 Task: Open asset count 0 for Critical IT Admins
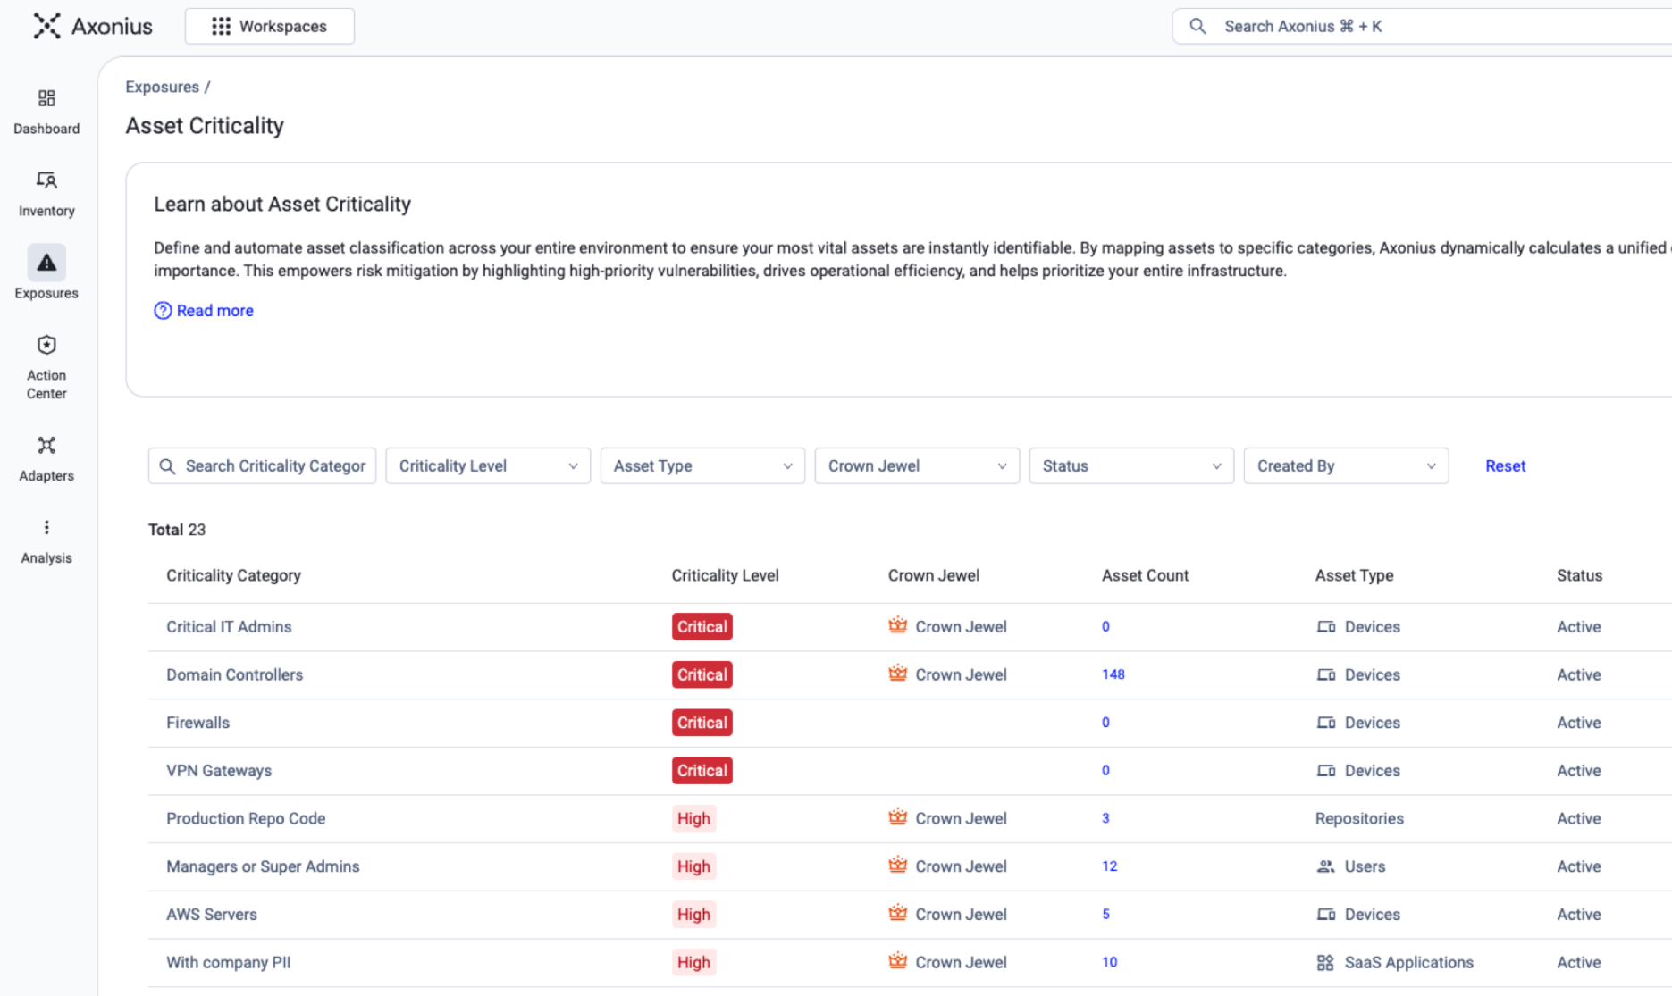pos(1105,626)
